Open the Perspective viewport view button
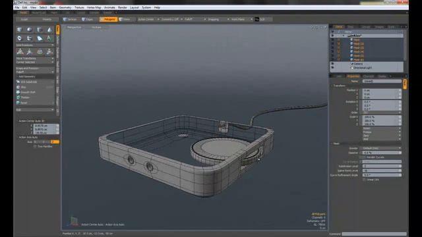The height and width of the screenshot is (237, 422). [x=74, y=28]
